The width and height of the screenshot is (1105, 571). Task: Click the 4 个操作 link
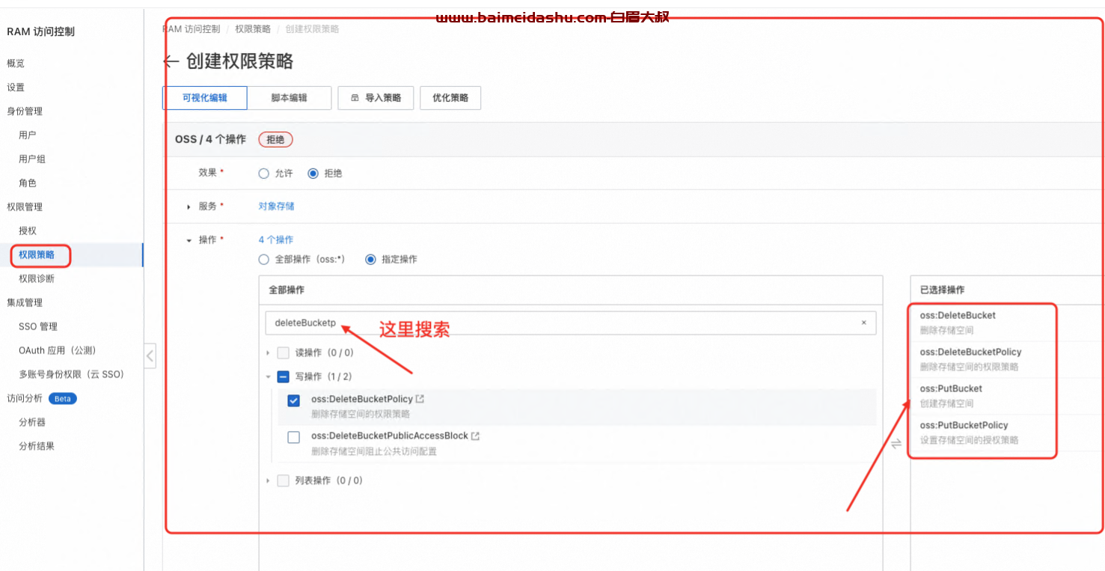(276, 239)
